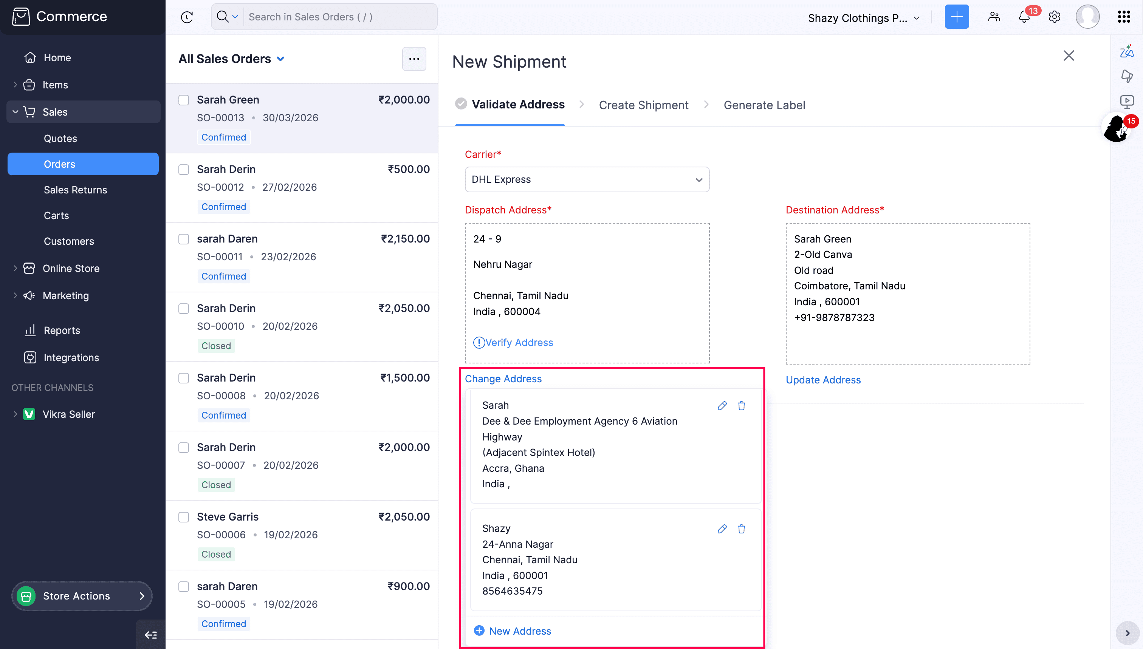Open the settings gear
The image size is (1143, 649).
[1054, 17]
